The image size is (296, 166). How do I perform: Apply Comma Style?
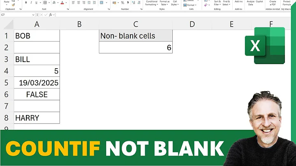pos(128,2)
